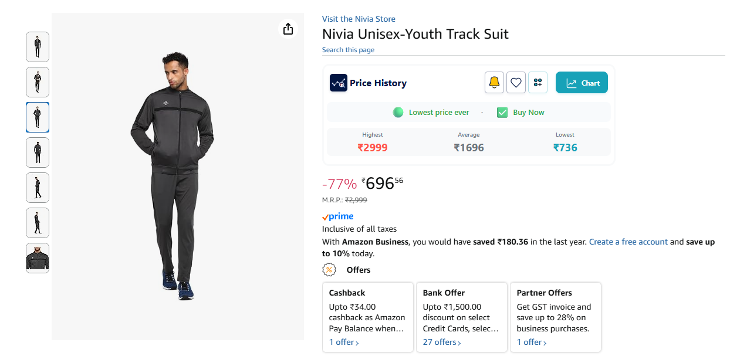Click the Price History logo icon
Screen dimensions: 730x356
(339, 83)
